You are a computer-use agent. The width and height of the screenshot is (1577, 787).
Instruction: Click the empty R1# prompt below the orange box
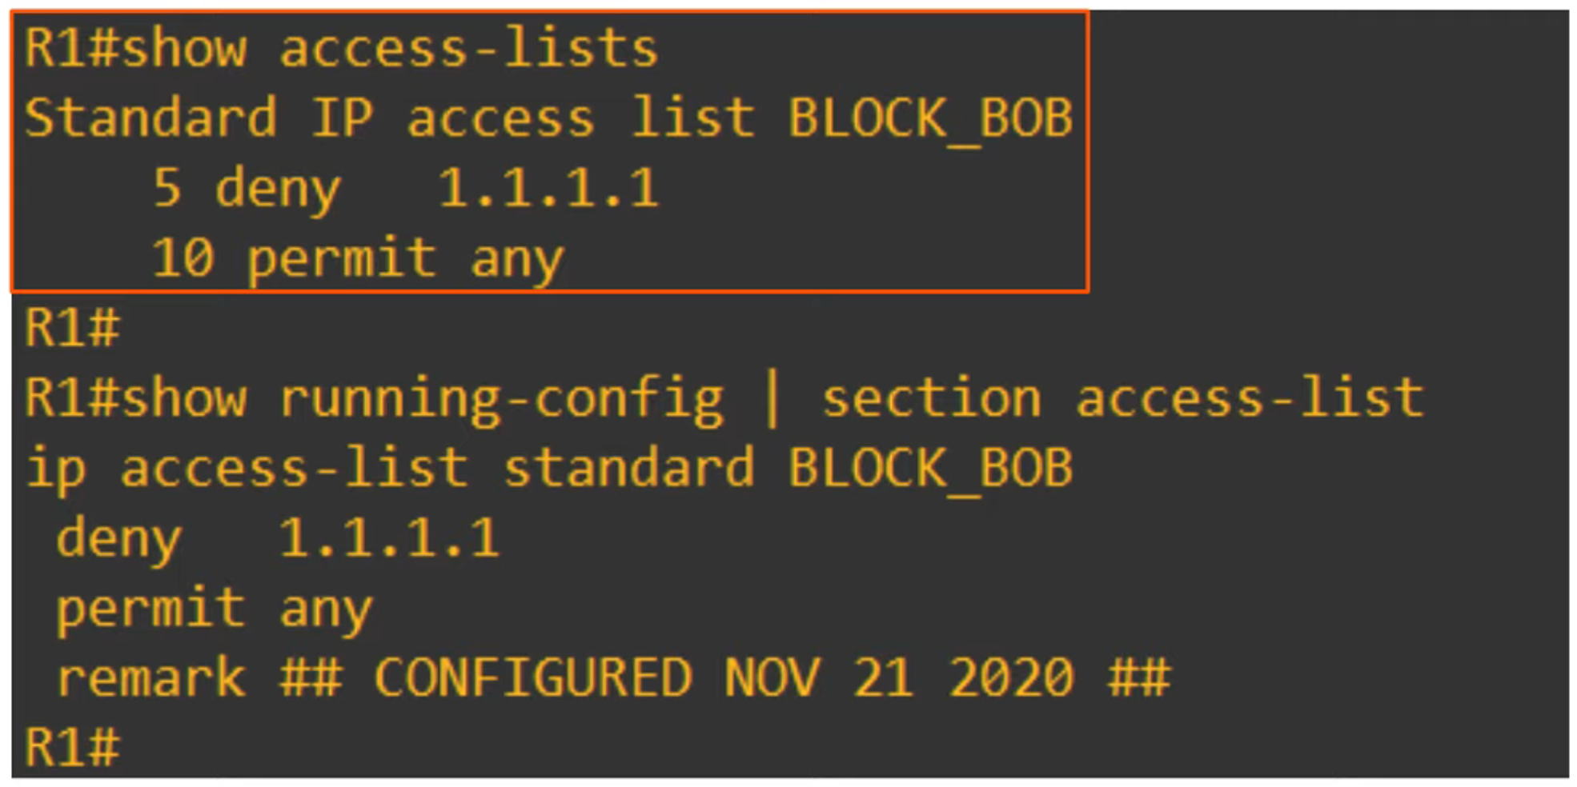click(x=72, y=328)
